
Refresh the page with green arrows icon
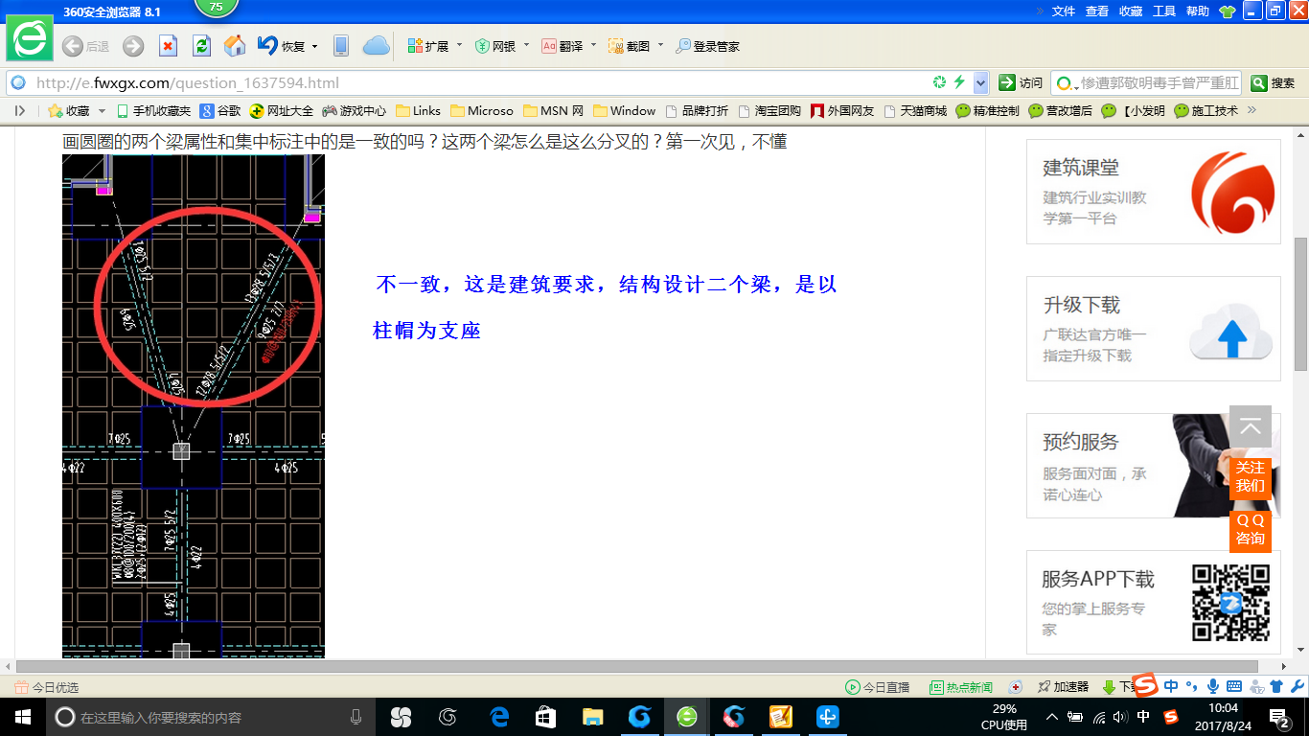coord(201,46)
